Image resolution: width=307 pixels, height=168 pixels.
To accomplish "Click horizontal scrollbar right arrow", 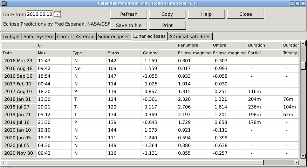I will [296, 162].
